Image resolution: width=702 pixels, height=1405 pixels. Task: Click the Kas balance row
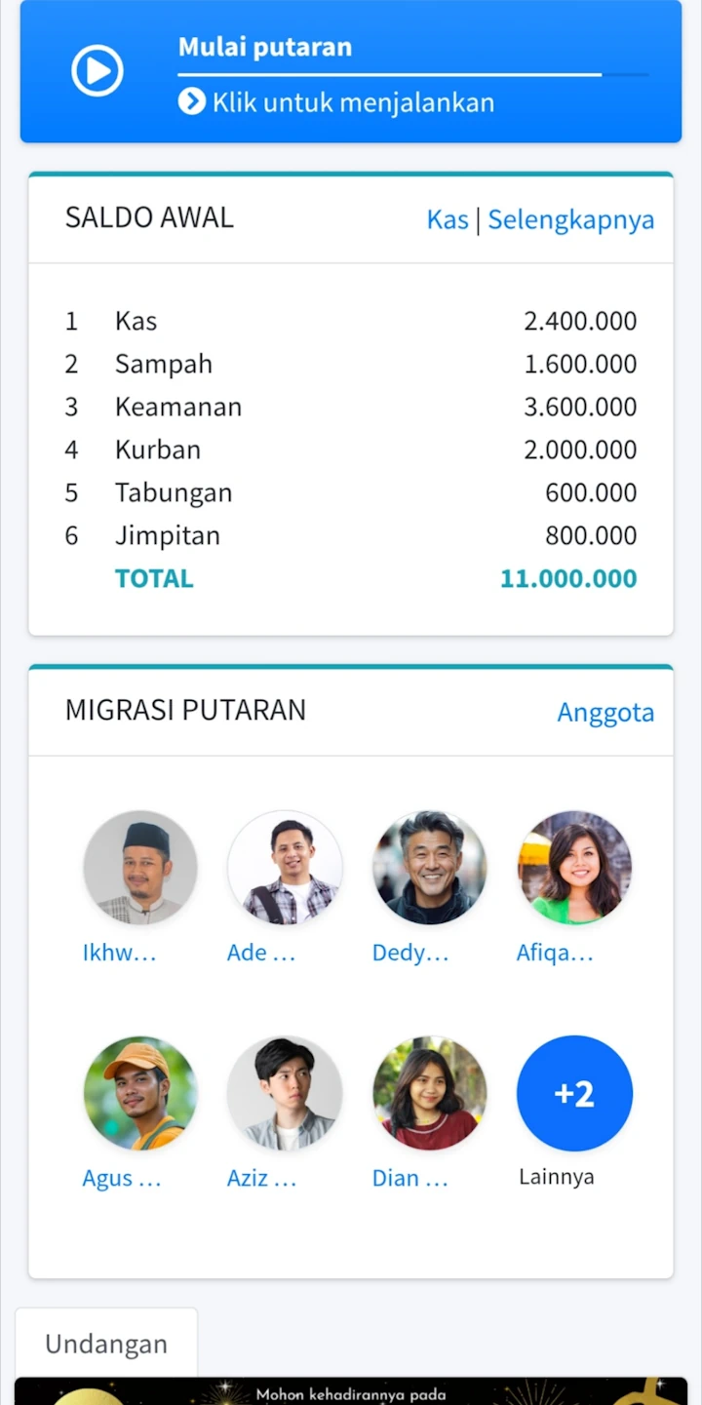[x=351, y=321]
